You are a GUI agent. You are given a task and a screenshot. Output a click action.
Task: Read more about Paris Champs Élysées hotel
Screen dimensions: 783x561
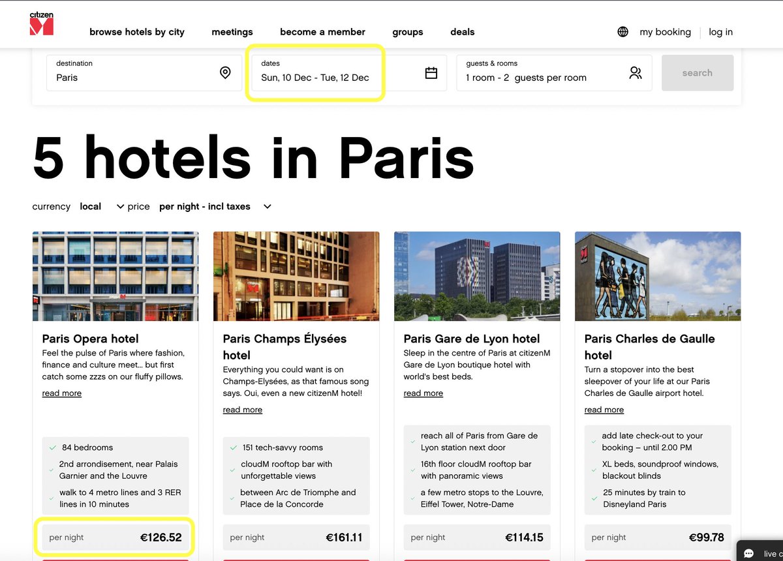243,410
